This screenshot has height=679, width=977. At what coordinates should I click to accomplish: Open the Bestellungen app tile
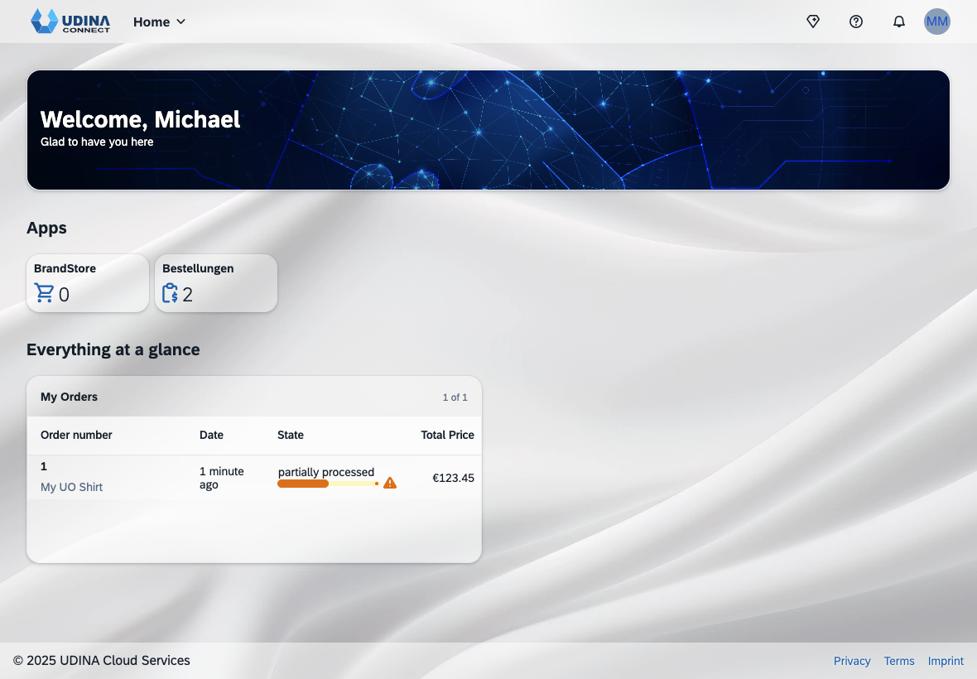tap(216, 283)
